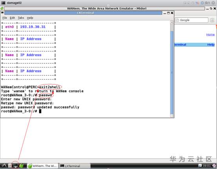The image size is (217, 169).
Task: Close the LXTerminal window
Action: tap(172, 13)
